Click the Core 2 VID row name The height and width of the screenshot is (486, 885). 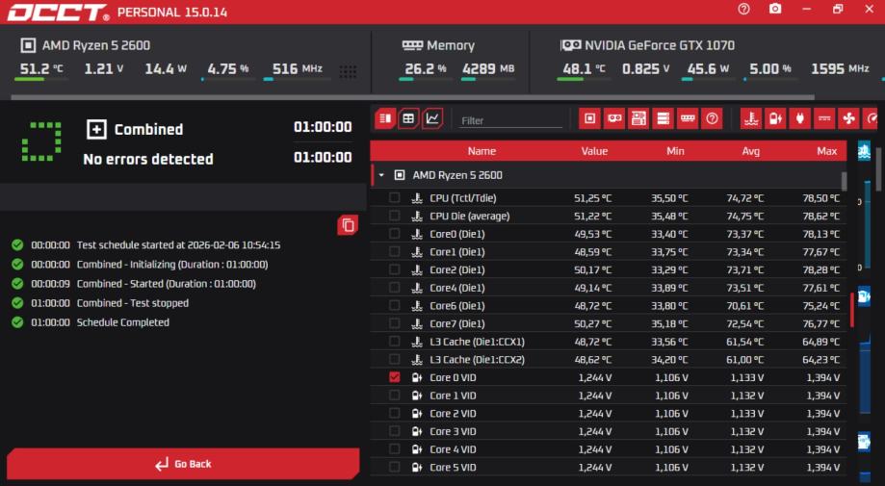(x=453, y=413)
